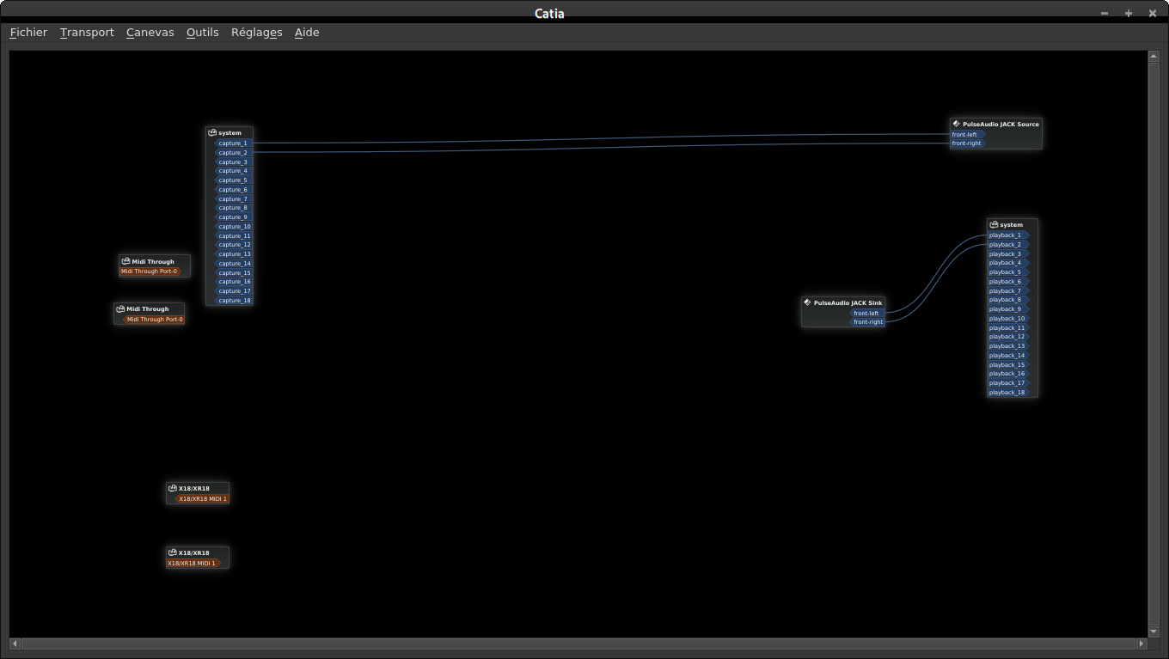Select front-right port on PulseAudio JACK Sink
Screen dimensions: 1169x659
coord(866,322)
